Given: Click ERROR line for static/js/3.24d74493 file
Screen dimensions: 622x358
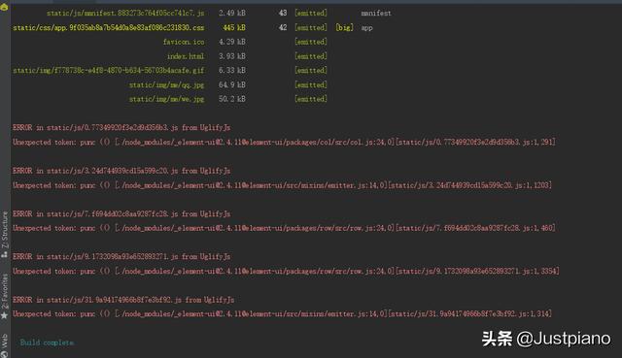Looking at the screenshot, I should [x=121, y=171].
